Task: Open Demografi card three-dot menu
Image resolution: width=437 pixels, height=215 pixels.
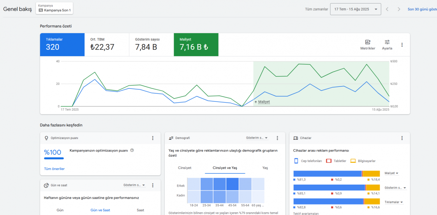Action: click(277, 138)
